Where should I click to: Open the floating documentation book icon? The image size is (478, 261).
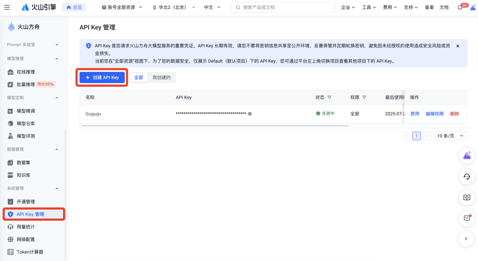[466, 197]
